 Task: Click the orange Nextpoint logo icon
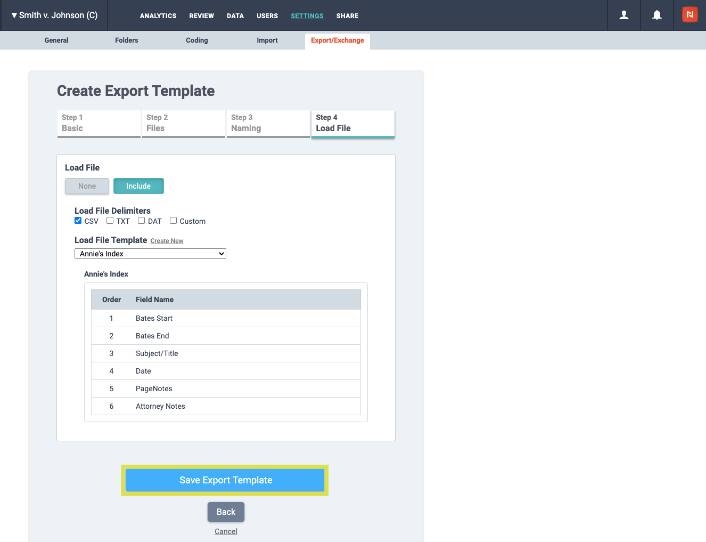click(689, 15)
